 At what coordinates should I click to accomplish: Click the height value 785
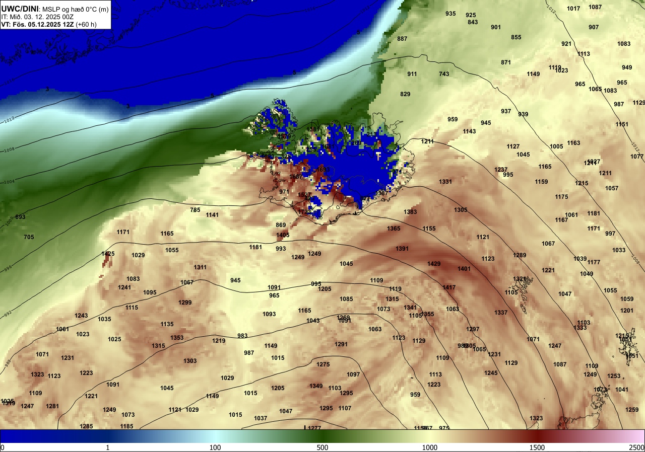click(x=195, y=210)
